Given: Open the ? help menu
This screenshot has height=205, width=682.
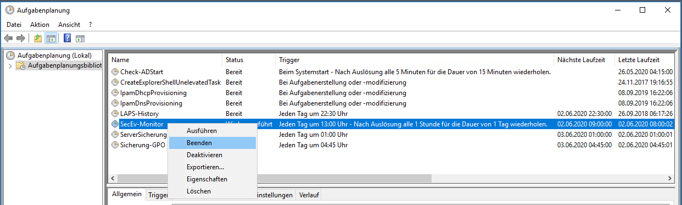Looking at the screenshot, I should [x=90, y=25].
